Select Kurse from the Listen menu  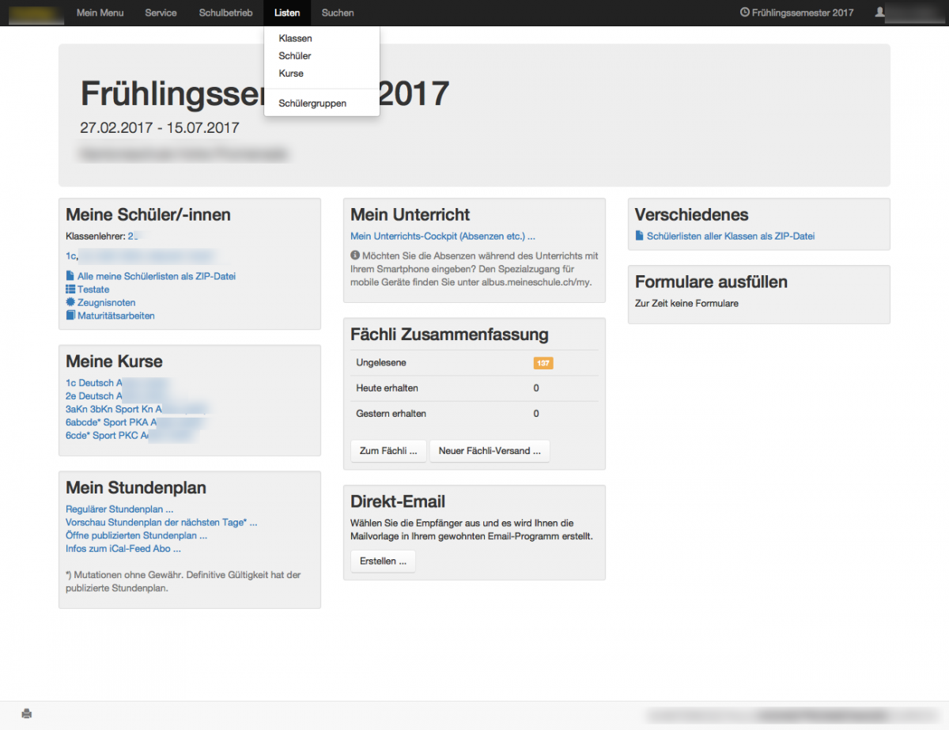[x=291, y=73]
